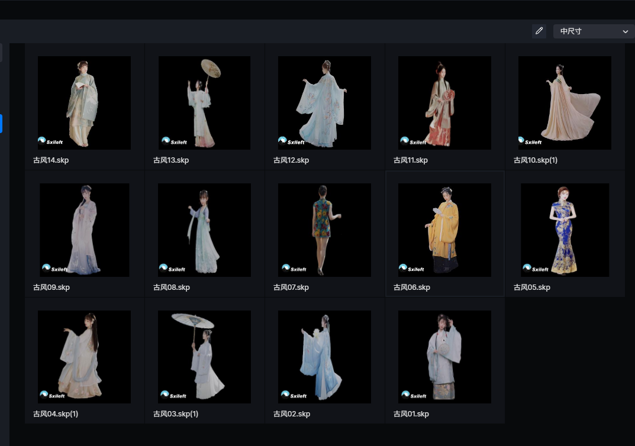The height and width of the screenshot is (446, 635).
Task: Select the 古风09.skp thumbnail
Action: point(84,230)
